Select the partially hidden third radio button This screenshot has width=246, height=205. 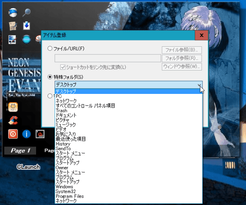click(x=50, y=96)
